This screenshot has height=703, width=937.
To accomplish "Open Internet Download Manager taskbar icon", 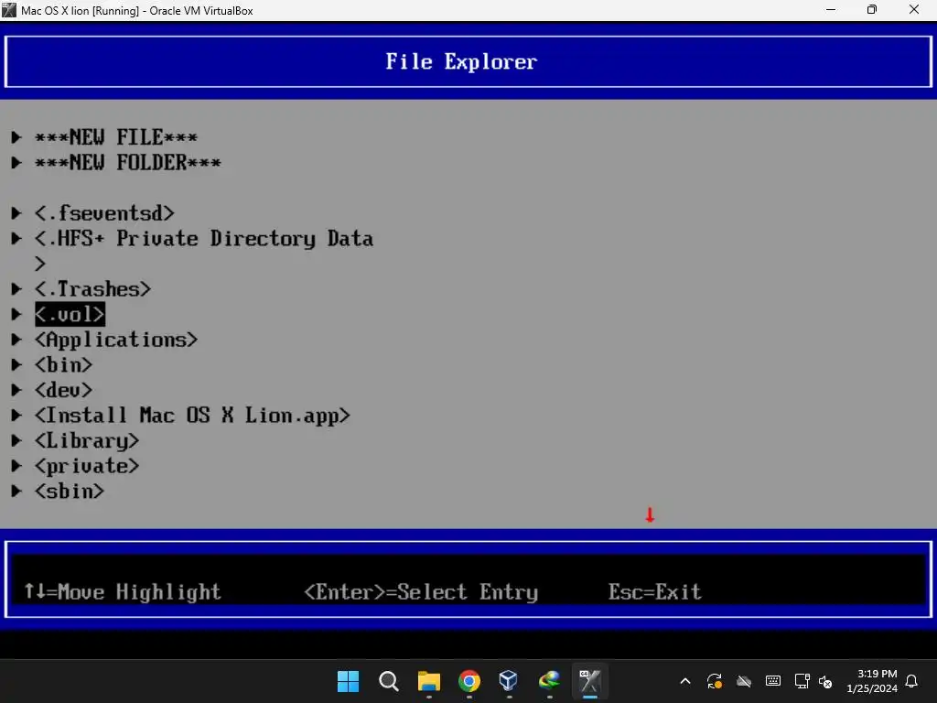I will point(549,681).
